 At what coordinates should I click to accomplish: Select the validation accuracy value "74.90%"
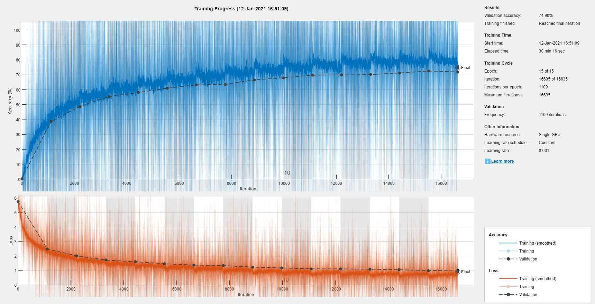(546, 16)
